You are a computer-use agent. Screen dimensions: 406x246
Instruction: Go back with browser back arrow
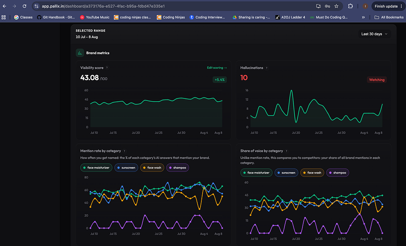(x=5, y=6)
